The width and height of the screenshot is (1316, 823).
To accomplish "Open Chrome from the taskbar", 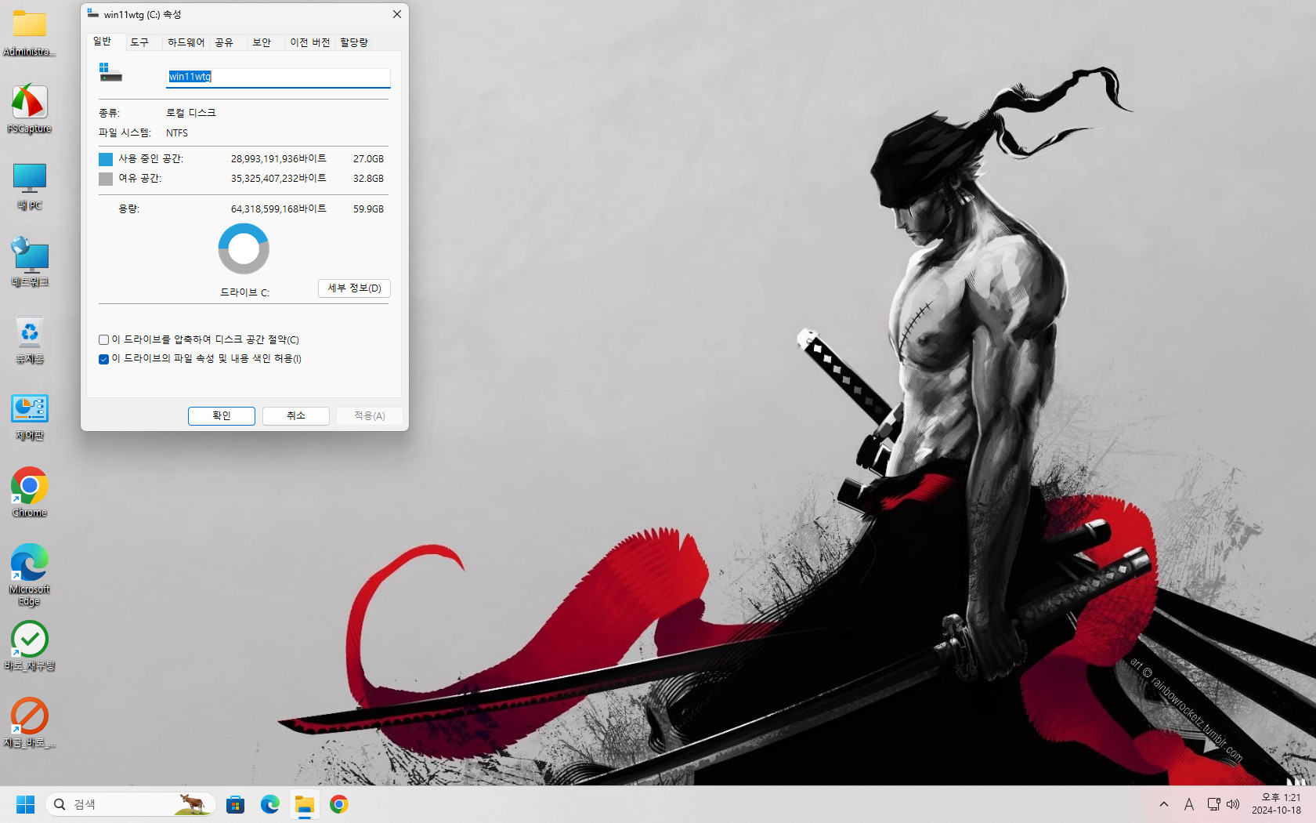I will pyautogui.click(x=339, y=804).
